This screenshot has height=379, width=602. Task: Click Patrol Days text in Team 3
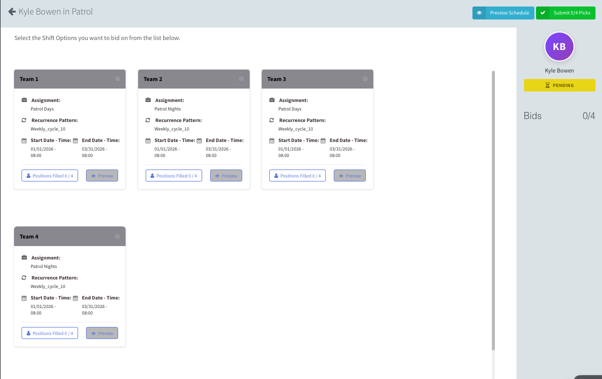tap(290, 109)
